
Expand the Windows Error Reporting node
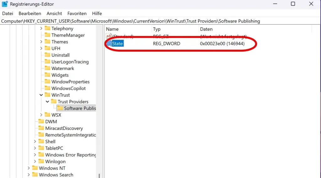[35, 155]
